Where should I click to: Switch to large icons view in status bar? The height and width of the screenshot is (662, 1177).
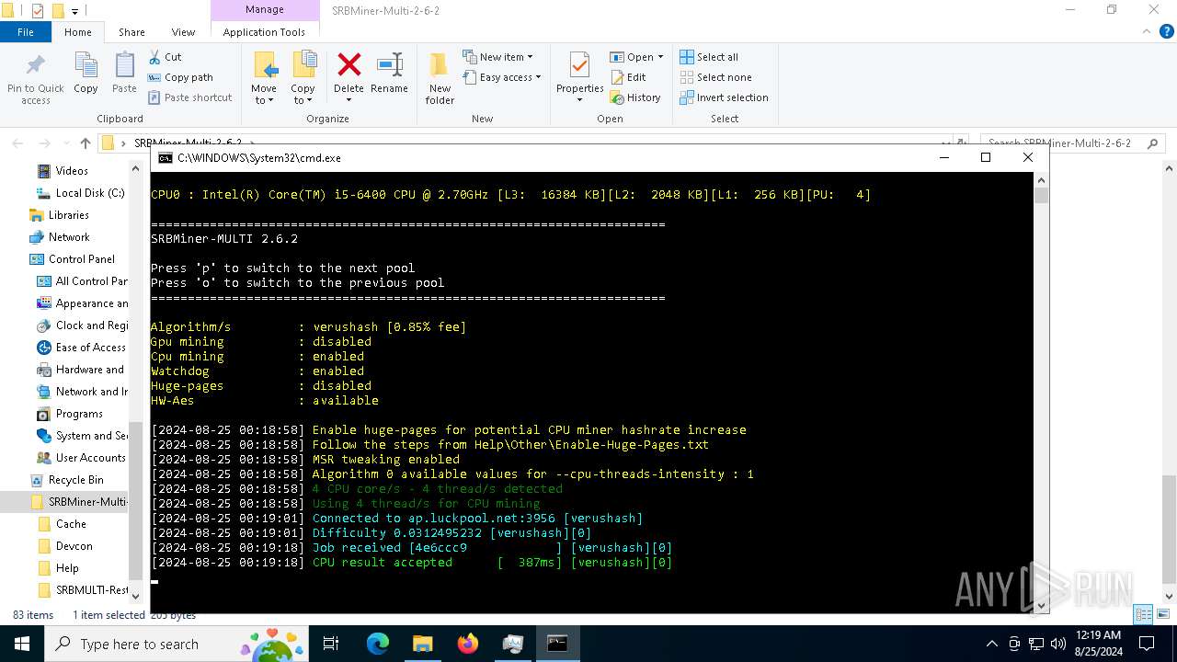[x=1161, y=614]
